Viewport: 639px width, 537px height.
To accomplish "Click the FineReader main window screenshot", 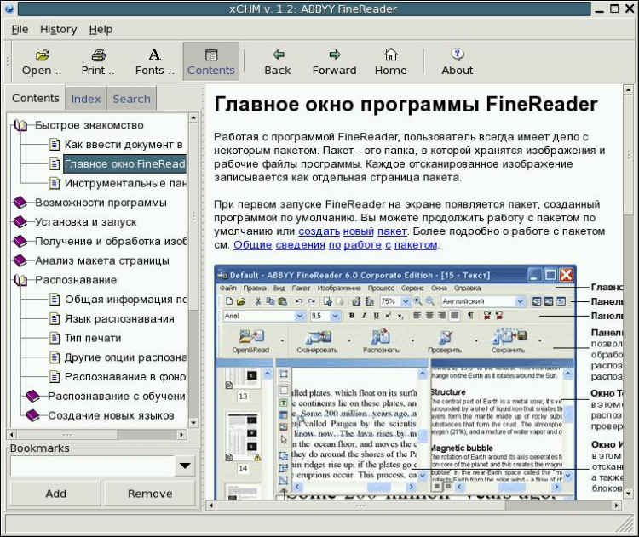I will tap(394, 382).
